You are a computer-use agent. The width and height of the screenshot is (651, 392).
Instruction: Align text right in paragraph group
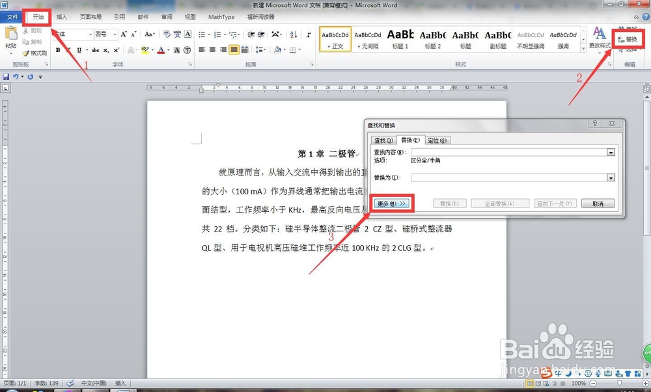coord(223,49)
